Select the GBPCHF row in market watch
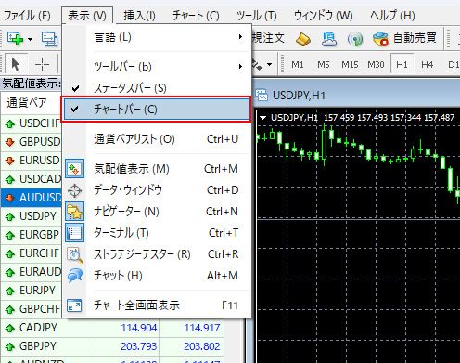The image size is (460, 363). click(x=32, y=309)
